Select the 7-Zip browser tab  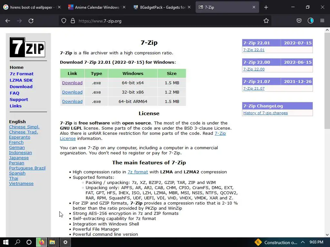(227, 7)
